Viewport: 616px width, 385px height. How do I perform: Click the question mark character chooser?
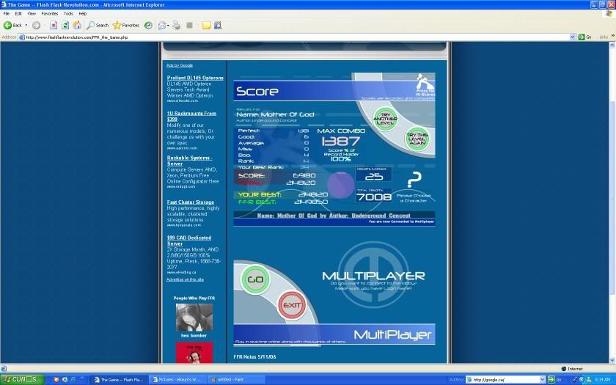(x=414, y=180)
